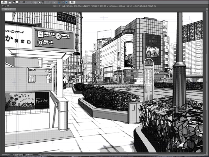Click the vertical scrollbar at the right of the canvas
Image resolution: width=209 pixels, height=157 pixels.
[x=206, y=81]
